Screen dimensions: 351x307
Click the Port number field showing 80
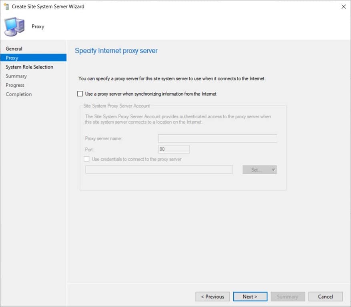click(x=173, y=149)
